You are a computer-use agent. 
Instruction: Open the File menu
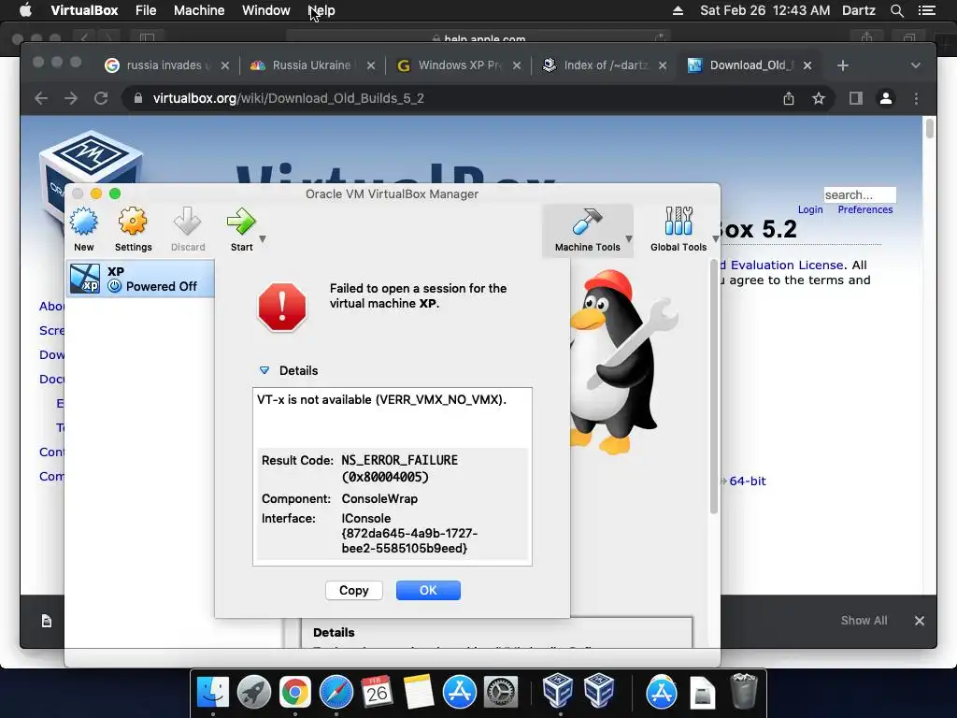pyautogui.click(x=146, y=10)
